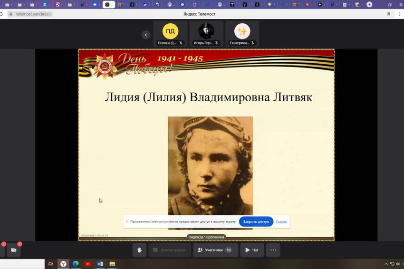The width and height of the screenshot is (404, 269).
Task: Open the three-dot more options menu
Action: (273, 250)
